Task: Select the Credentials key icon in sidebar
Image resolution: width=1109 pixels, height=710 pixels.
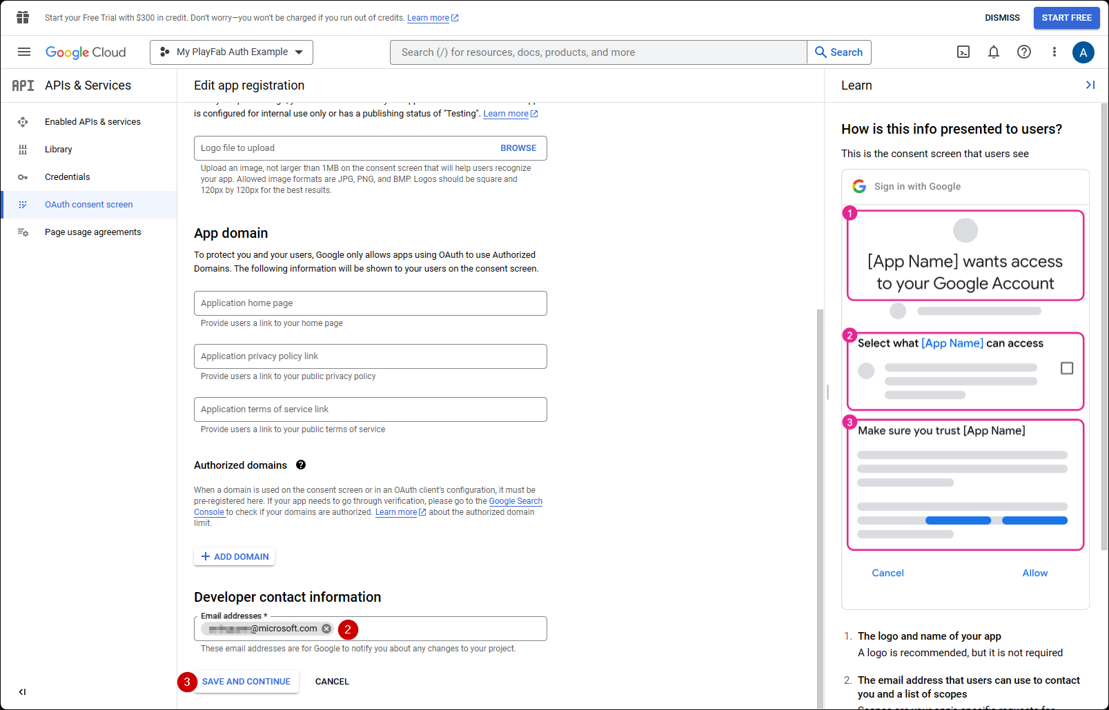Action: coord(23,176)
